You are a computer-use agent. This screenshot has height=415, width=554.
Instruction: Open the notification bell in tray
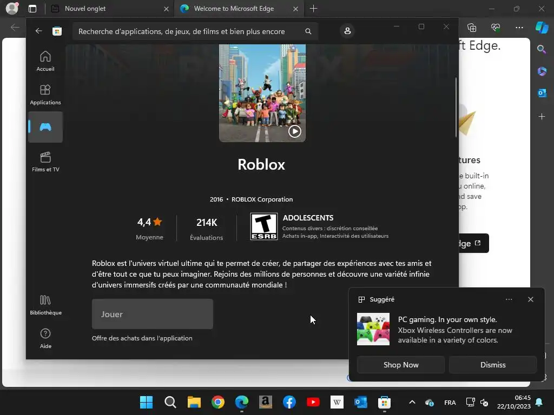(x=539, y=402)
